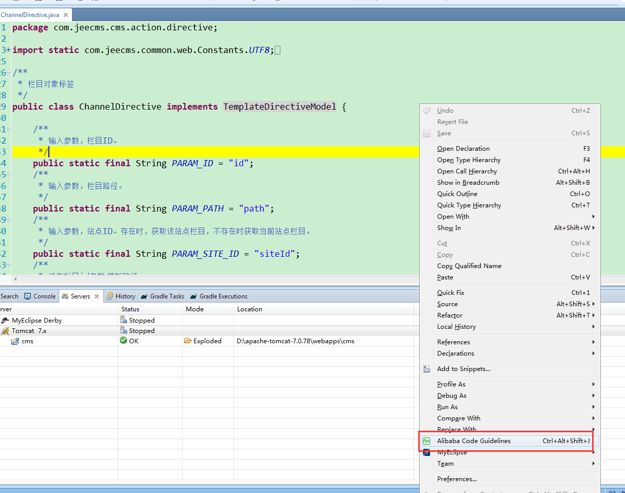Switch to the Console tab
Image resolution: width=625 pixels, height=493 pixels.
point(40,296)
